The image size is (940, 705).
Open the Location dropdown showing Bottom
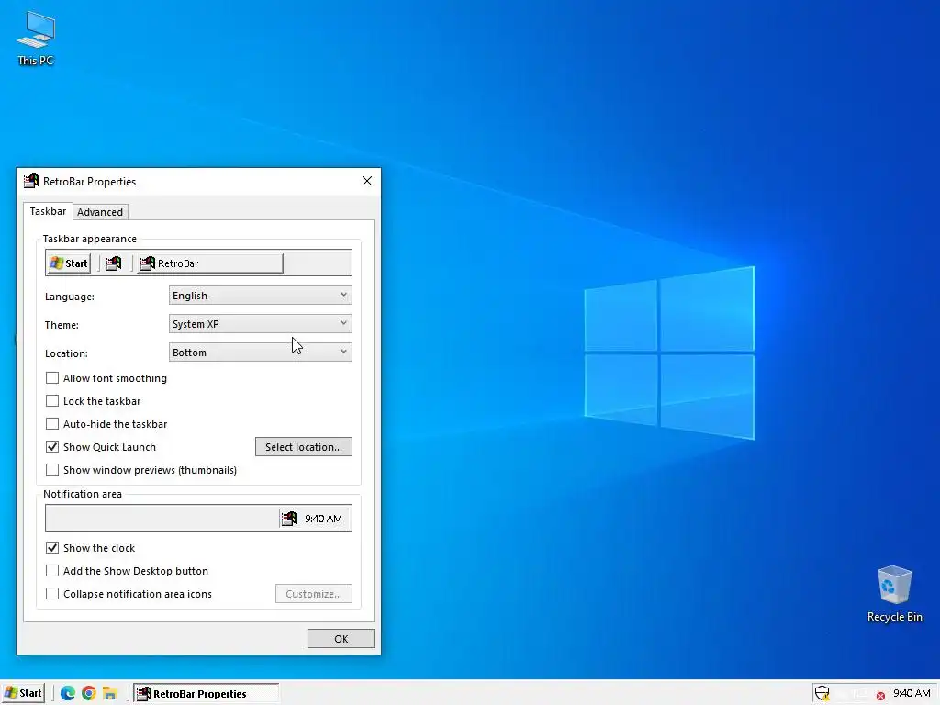[260, 352]
